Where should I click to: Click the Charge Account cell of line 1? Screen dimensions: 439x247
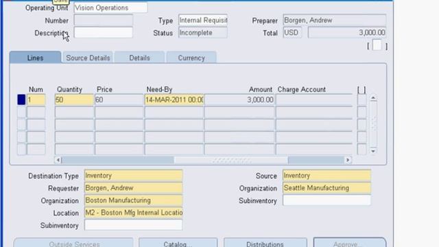coord(314,99)
